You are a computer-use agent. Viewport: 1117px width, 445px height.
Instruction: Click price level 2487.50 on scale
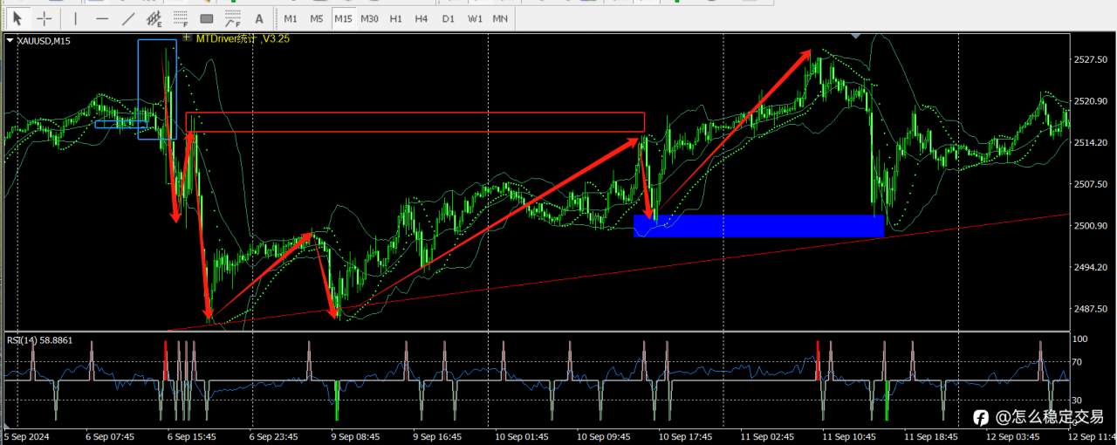(1093, 309)
